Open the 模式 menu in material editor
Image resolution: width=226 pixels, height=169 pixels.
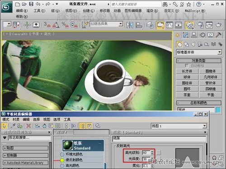click(6, 119)
